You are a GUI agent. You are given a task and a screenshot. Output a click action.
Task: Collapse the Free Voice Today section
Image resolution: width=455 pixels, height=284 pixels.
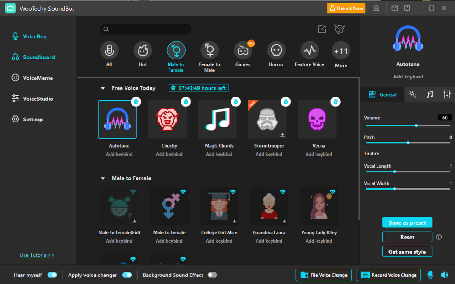pyautogui.click(x=103, y=88)
